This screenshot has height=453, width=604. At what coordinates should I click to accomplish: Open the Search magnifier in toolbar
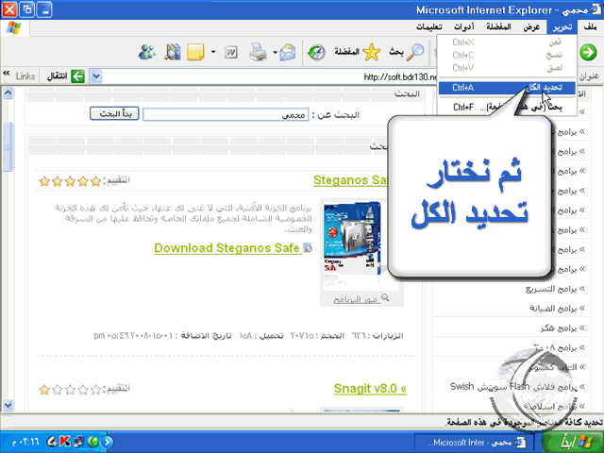pyautogui.click(x=407, y=52)
